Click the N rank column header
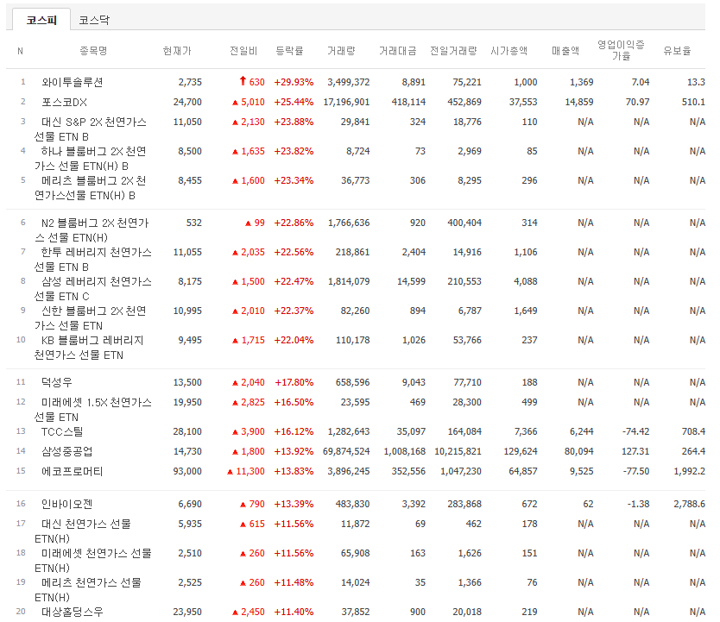720x622 pixels. point(20,51)
